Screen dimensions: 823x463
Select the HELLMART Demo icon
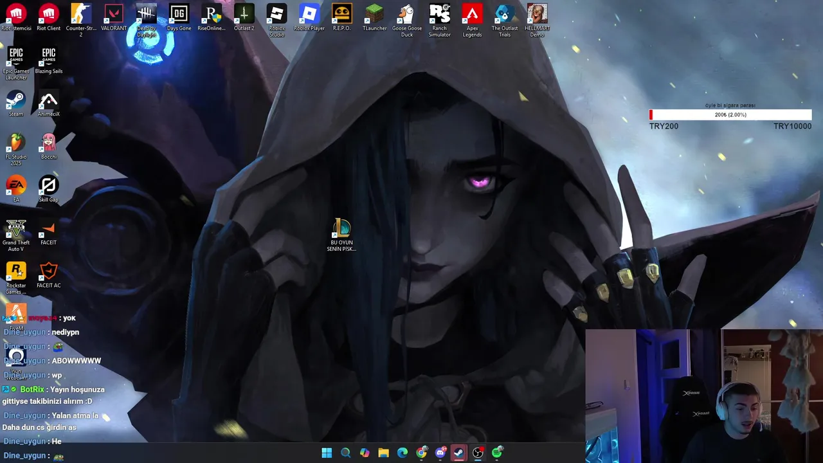point(537,20)
